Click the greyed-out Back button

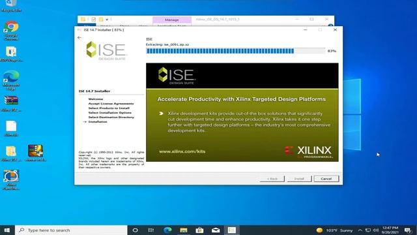[272, 178]
